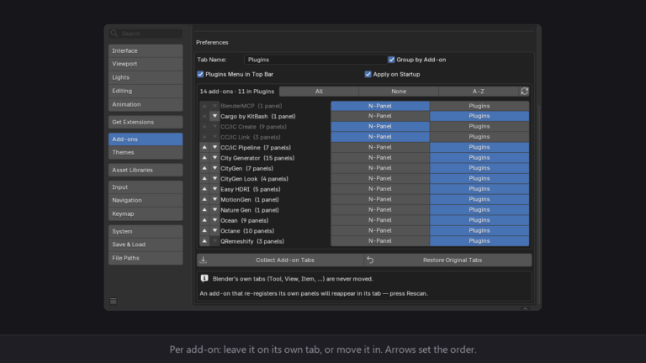
Task: Move Easy HDRI down in order
Action: coord(214,189)
